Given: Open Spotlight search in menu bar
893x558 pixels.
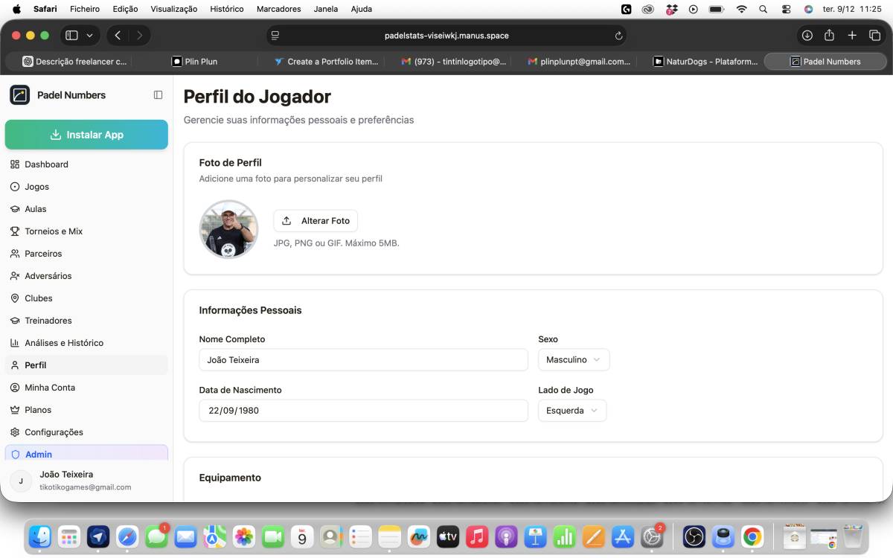Looking at the screenshot, I should pos(763,9).
